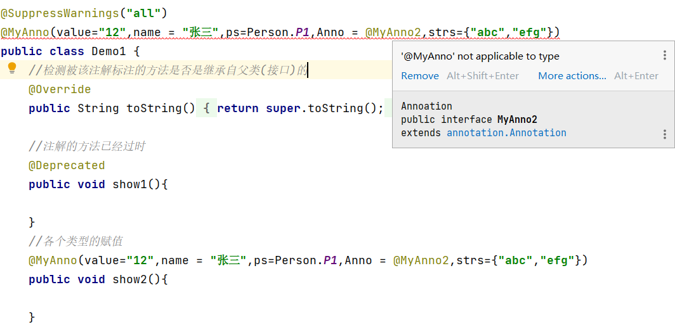The image size is (675, 325).
Task: Click the Remove quick-fix link
Action: pyautogui.click(x=420, y=76)
